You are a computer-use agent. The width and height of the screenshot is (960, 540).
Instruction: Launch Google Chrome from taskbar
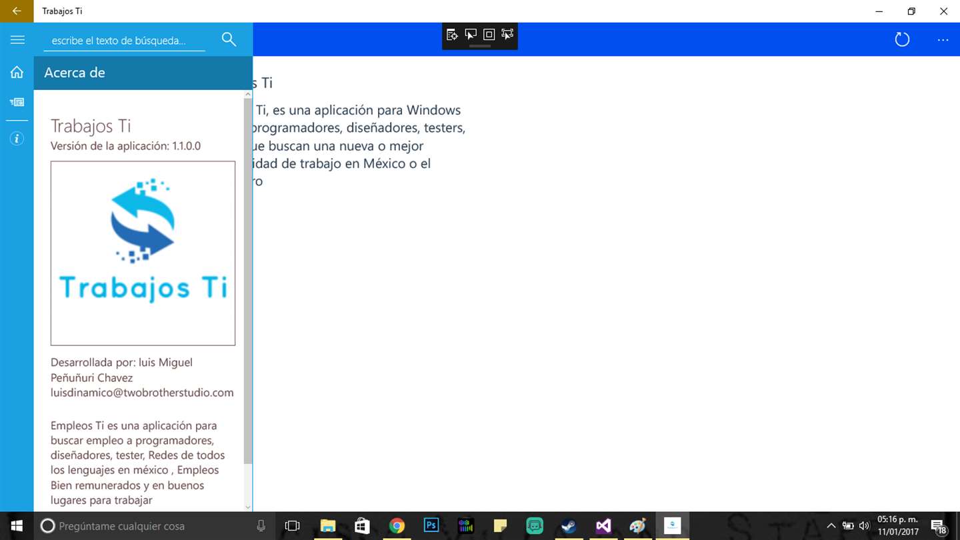click(x=397, y=526)
